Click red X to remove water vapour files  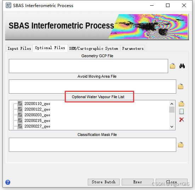click(182, 120)
